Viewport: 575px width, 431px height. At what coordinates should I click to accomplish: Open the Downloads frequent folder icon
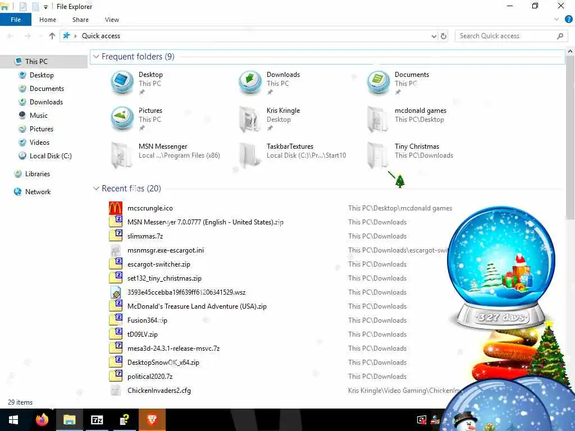pos(250,82)
